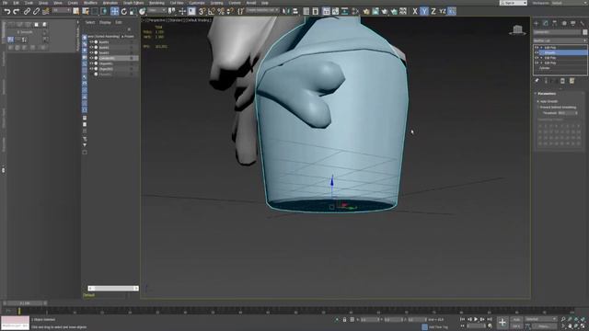Toggle Prevent Indirect Smoothing checkbox

pos(537,108)
